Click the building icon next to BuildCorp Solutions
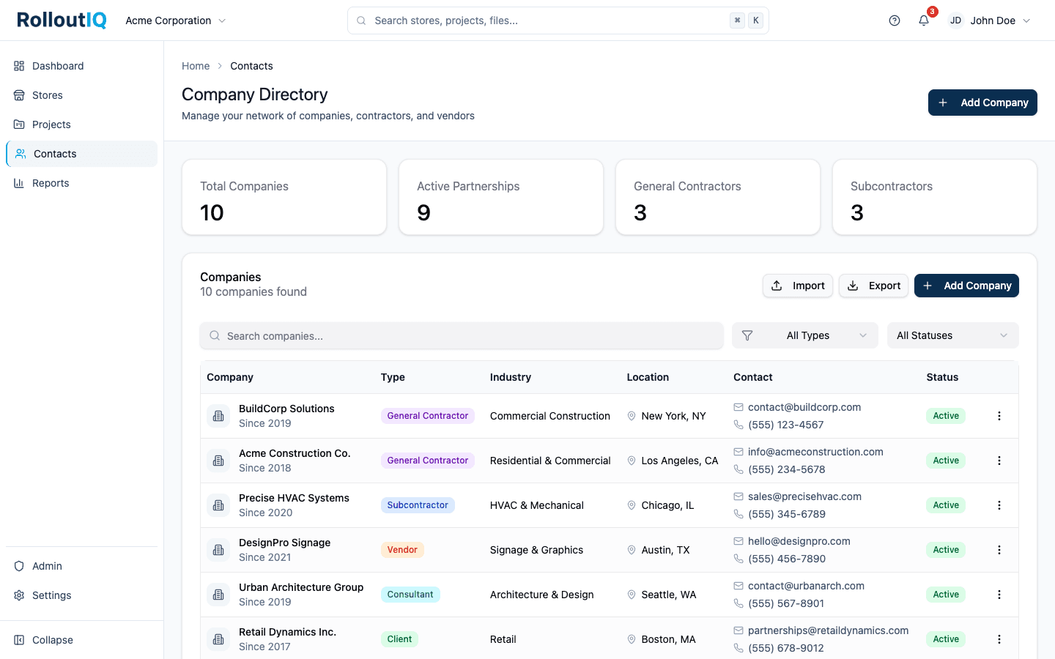Viewport: 1055px width, 659px height. [218, 415]
